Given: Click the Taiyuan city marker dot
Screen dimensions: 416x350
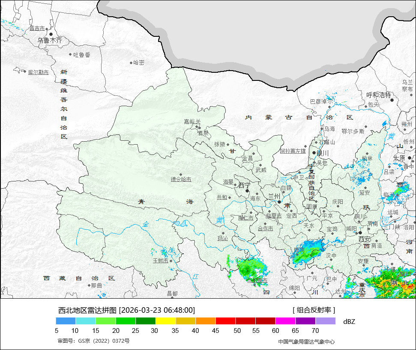Looking at the screenshot, I should pyautogui.click(x=410, y=158).
